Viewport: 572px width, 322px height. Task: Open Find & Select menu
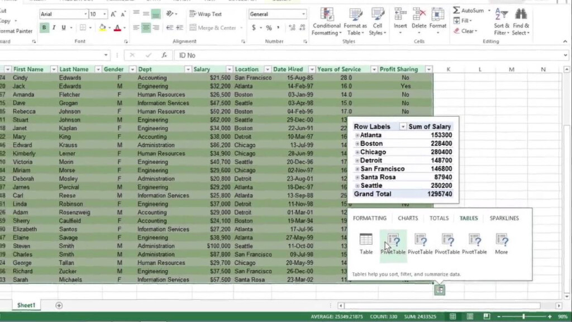521,22
